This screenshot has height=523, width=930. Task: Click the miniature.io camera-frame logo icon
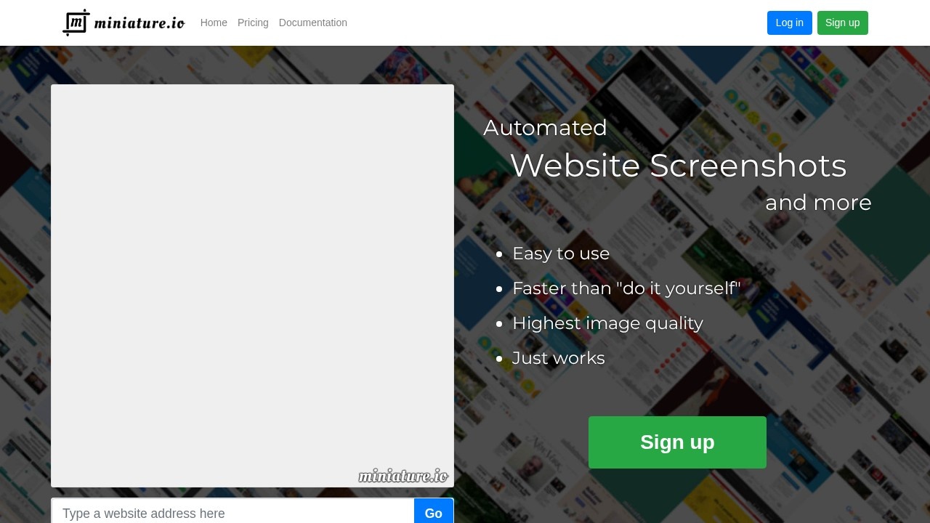(x=76, y=23)
